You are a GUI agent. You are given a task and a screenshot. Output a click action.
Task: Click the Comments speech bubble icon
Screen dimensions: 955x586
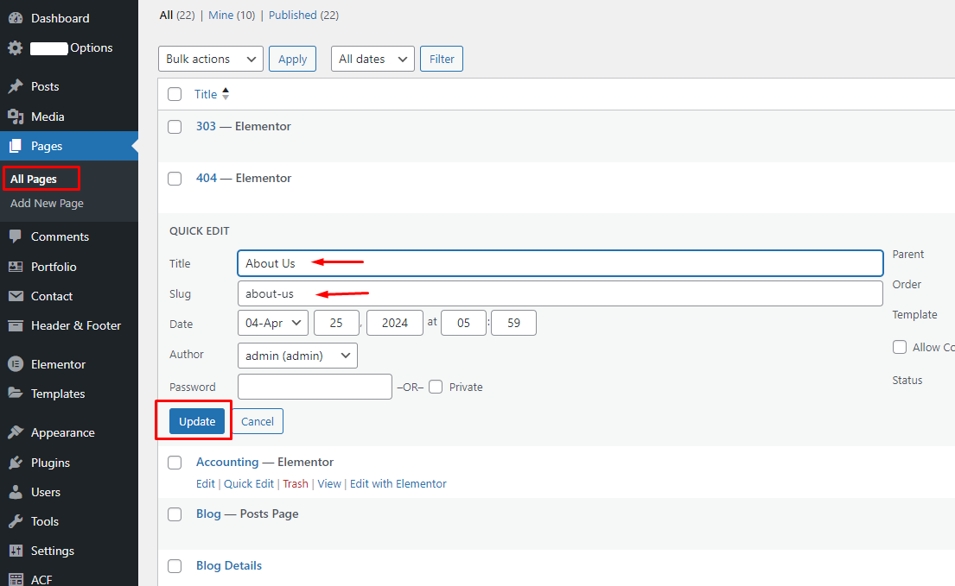[x=16, y=236]
